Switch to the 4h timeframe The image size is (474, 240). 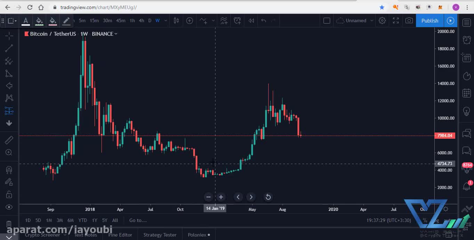[141, 20]
